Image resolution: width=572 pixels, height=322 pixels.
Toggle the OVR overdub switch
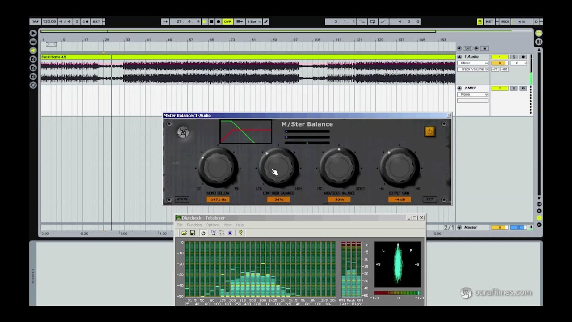pyautogui.click(x=228, y=21)
